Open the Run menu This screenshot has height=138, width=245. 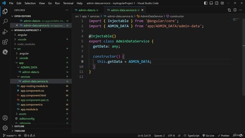(x=57, y=3)
